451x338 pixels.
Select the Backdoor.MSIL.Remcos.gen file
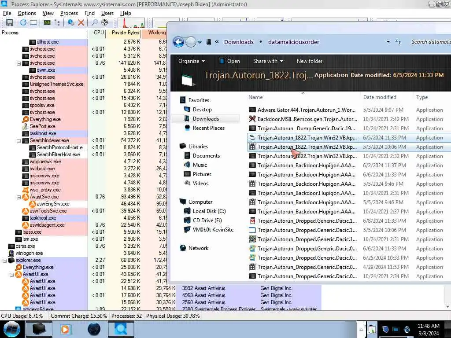pos(349,119)
